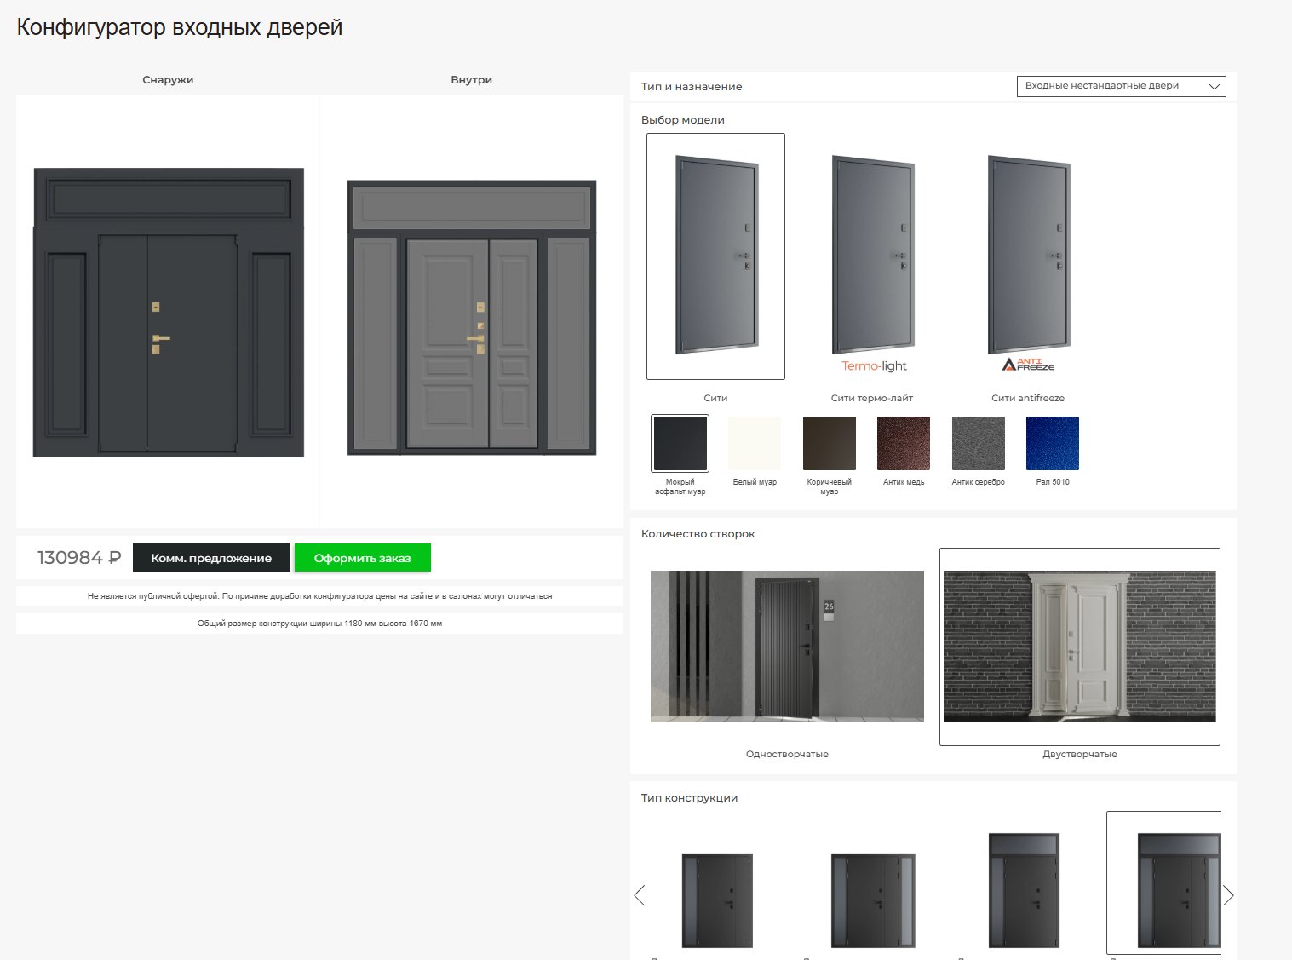This screenshot has width=1292, height=960.
Task: Choose the first double-door construction type thumbnail
Action: (x=717, y=900)
